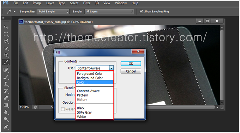Open the View menu

[107, 3]
